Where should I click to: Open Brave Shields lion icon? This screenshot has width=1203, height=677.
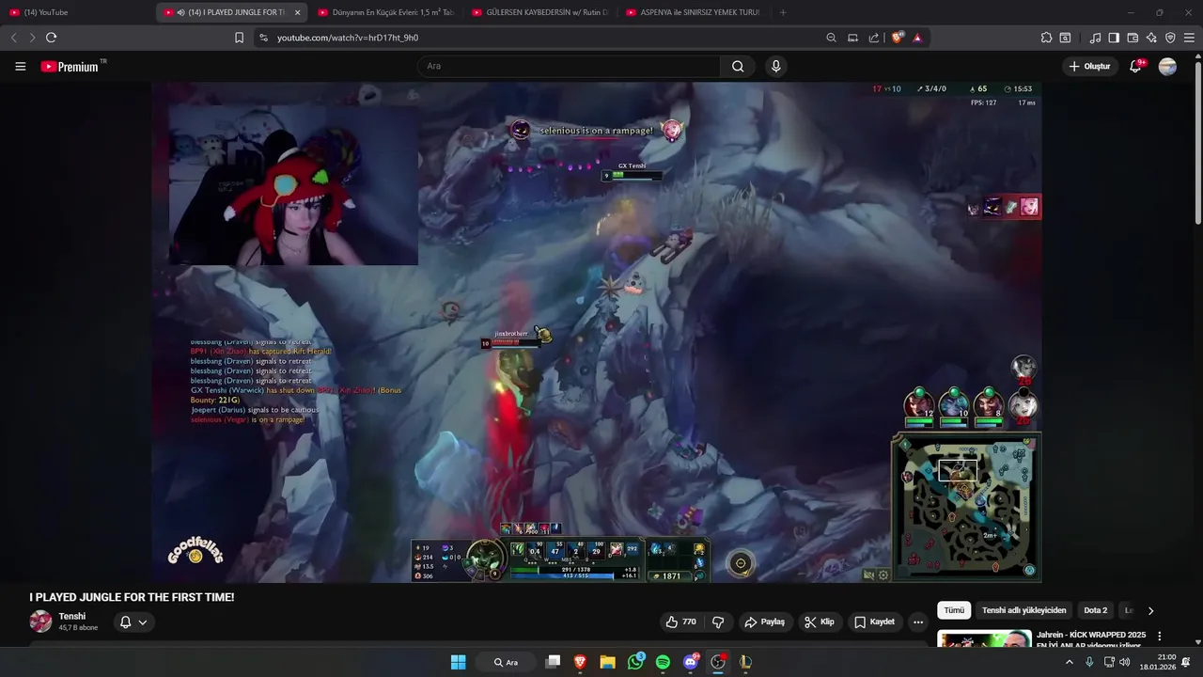[x=898, y=38]
